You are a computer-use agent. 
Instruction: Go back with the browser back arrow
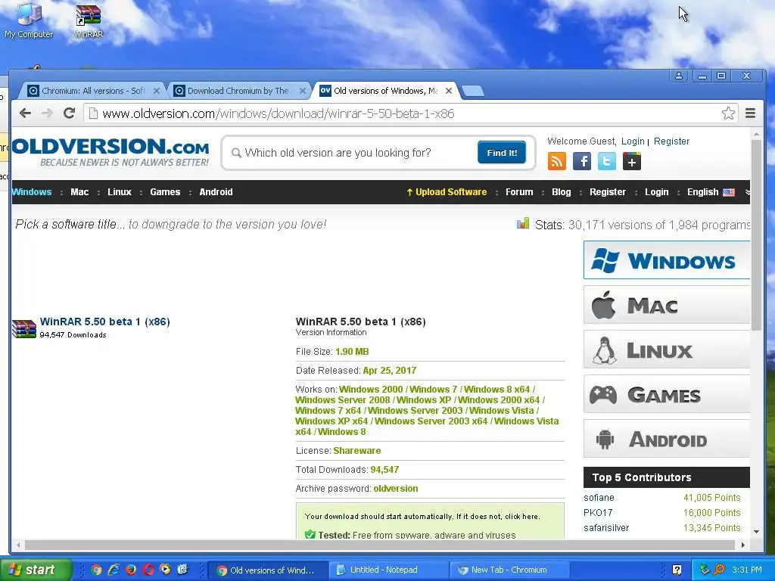(x=25, y=113)
